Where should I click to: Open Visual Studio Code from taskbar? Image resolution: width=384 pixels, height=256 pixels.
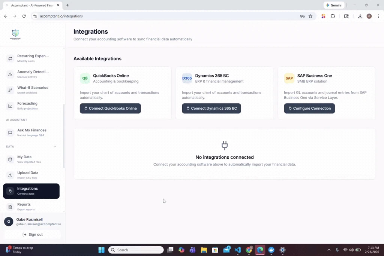(237, 250)
